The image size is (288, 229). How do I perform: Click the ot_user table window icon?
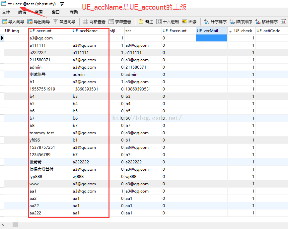(3, 3)
